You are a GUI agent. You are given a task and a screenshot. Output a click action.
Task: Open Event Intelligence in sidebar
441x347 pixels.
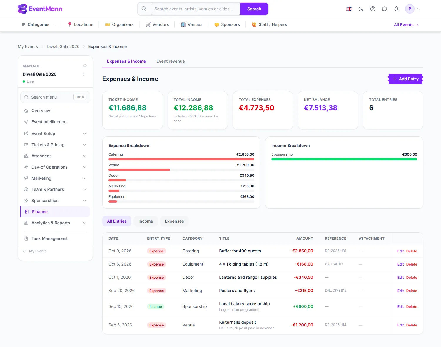tap(55, 122)
